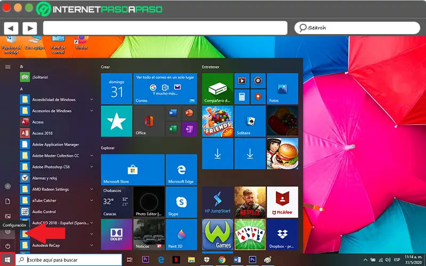Click the browser frame back arrow
This screenshot has width=426, height=266.
(x=11, y=28)
